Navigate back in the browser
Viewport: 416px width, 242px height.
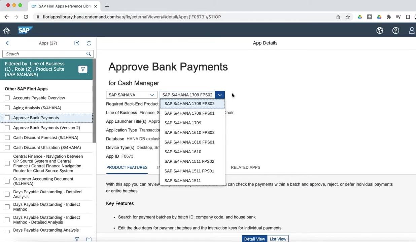(x=7, y=17)
